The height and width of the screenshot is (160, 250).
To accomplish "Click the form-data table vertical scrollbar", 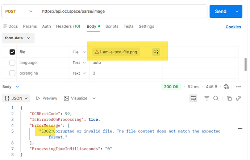I will coord(246,65).
